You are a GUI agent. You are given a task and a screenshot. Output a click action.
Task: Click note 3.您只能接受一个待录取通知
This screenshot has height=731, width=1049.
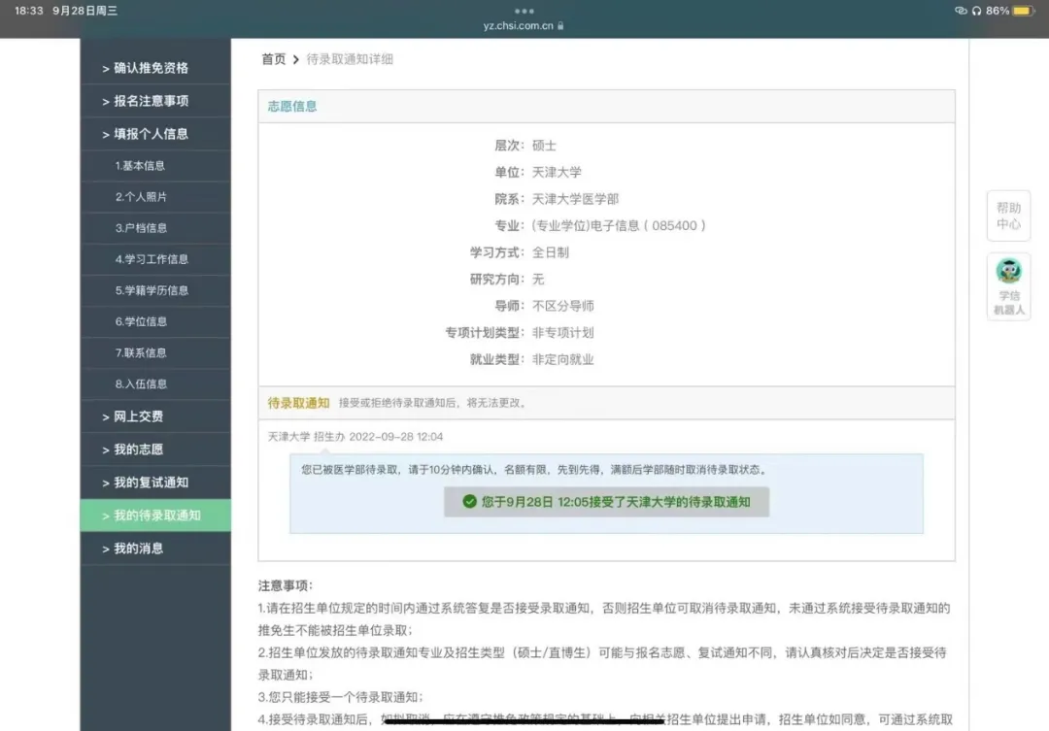pyautogui.click(x=341, y=697)
